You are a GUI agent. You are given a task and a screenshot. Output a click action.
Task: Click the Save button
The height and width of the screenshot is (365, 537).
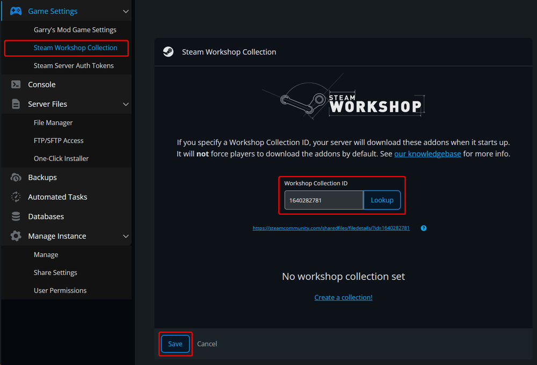point(175,344)
